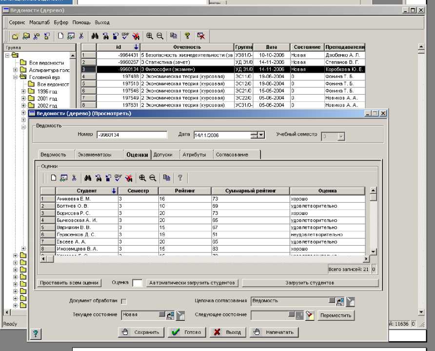Click zoom in magnifier in main toolbar
This screenshot has width=435, height=351.
click(x=150, y=36)
